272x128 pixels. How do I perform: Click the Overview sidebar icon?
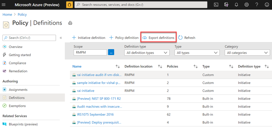[x=5, y=47]
